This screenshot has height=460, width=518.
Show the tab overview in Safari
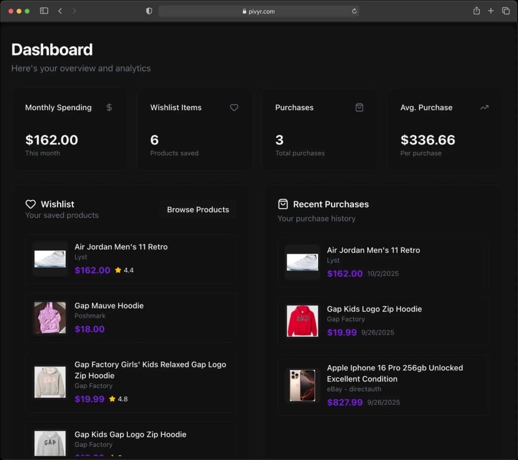pyautogui.click(x=506, y=11)
